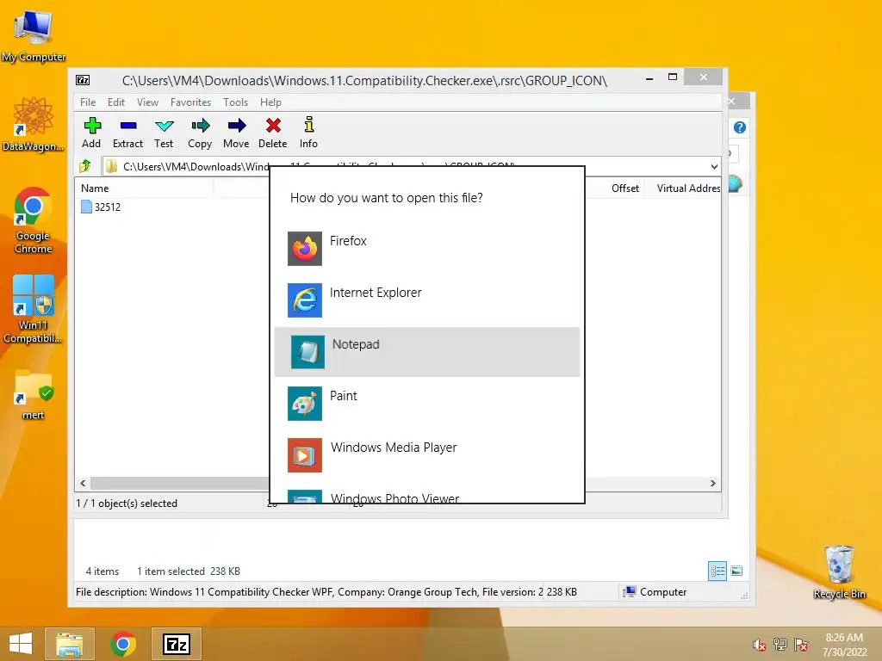
Task: Click the blue help icon in background window
Action: pyautogui.click(x=740, y=127)
